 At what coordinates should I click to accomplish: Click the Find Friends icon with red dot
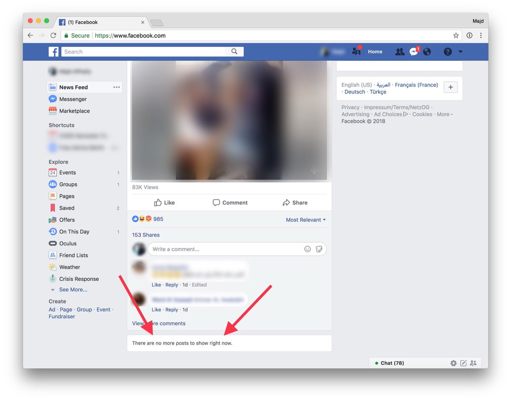(357, 51)
